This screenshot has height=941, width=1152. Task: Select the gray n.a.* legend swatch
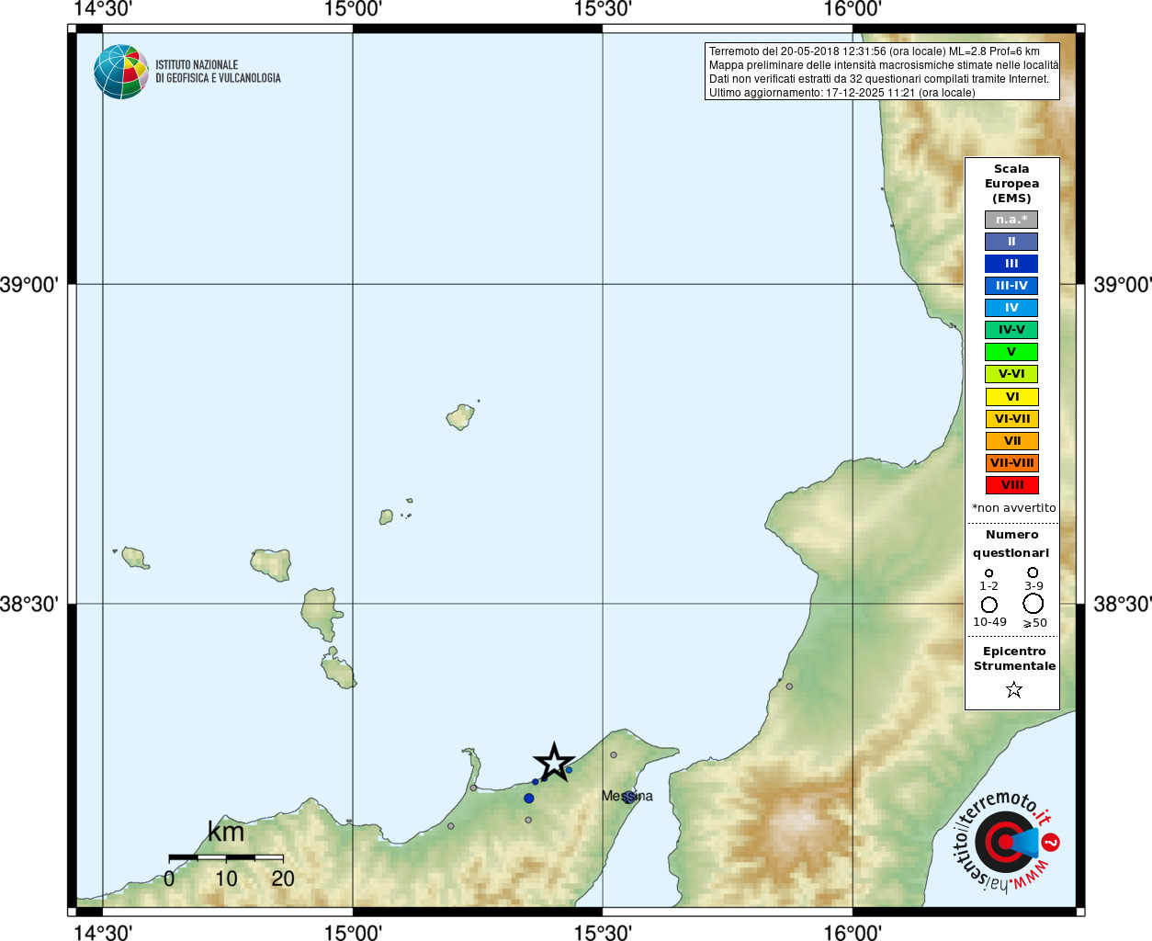1011,220
